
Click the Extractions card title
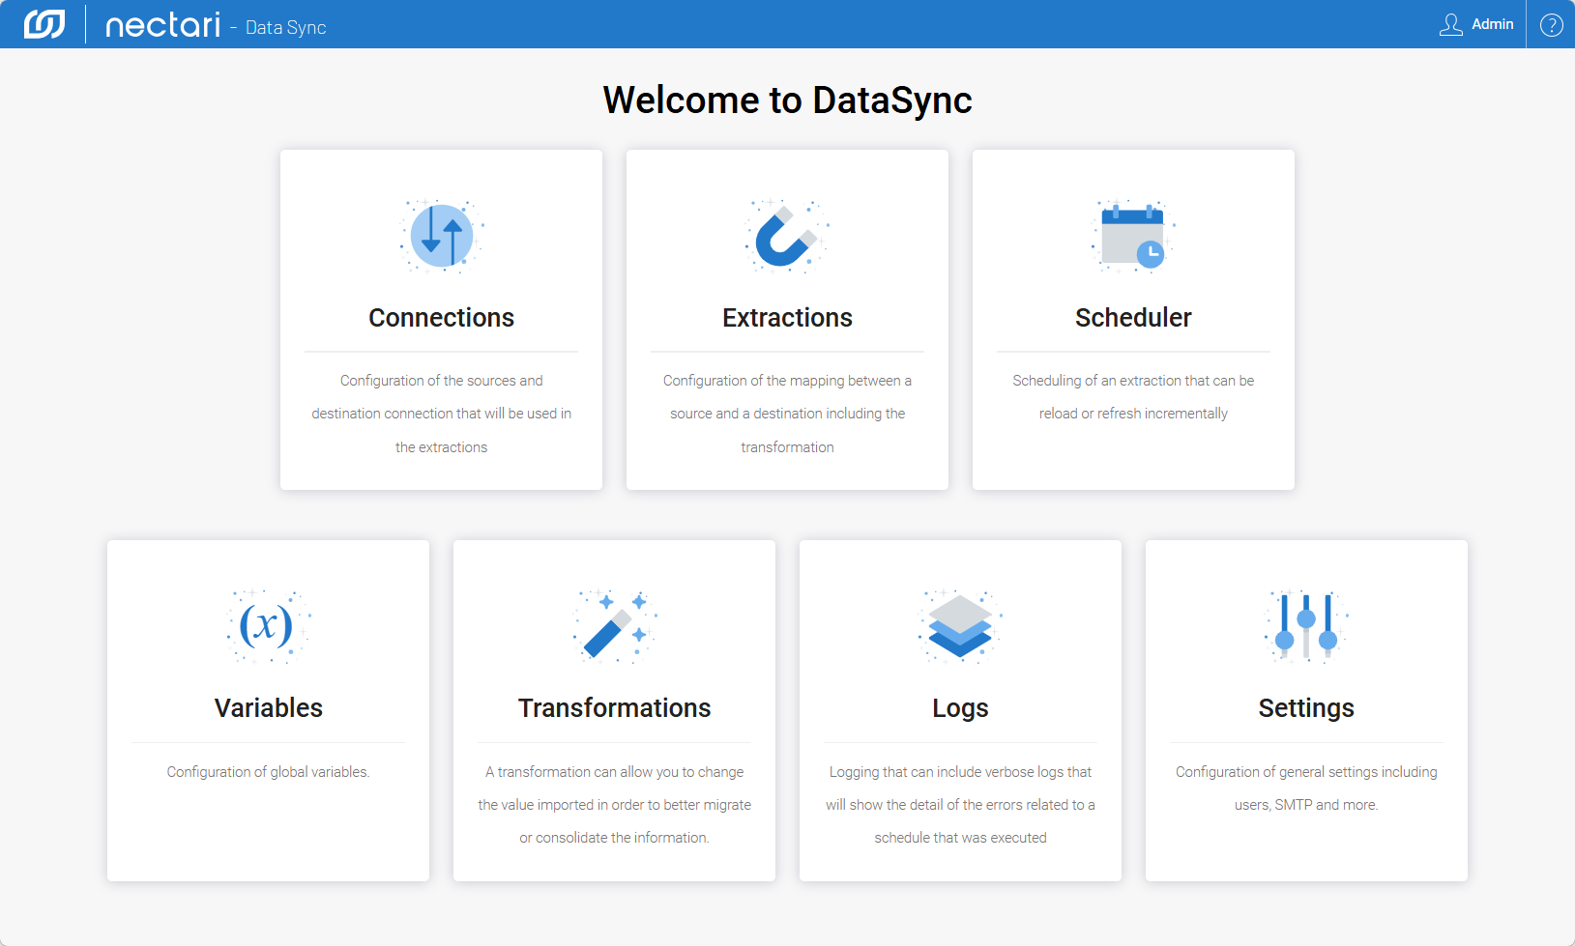pos(787,318)
